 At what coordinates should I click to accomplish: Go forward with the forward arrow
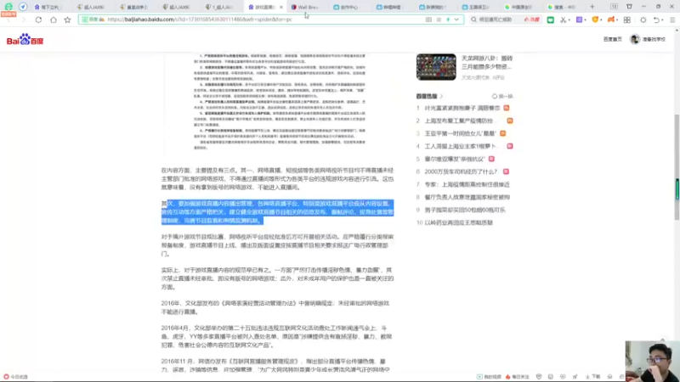point(24,20)
